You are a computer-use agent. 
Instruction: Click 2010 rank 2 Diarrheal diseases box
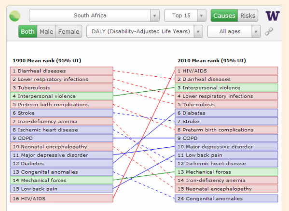(226, 79)
